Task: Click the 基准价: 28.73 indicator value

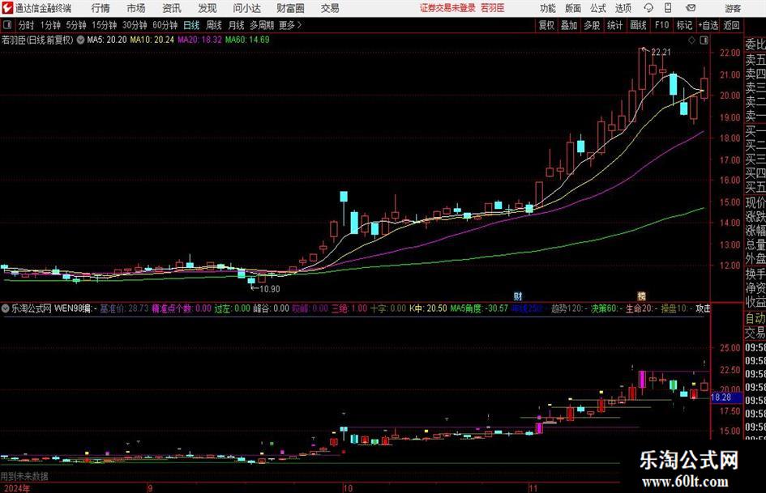Action: (x=124, y=308)
